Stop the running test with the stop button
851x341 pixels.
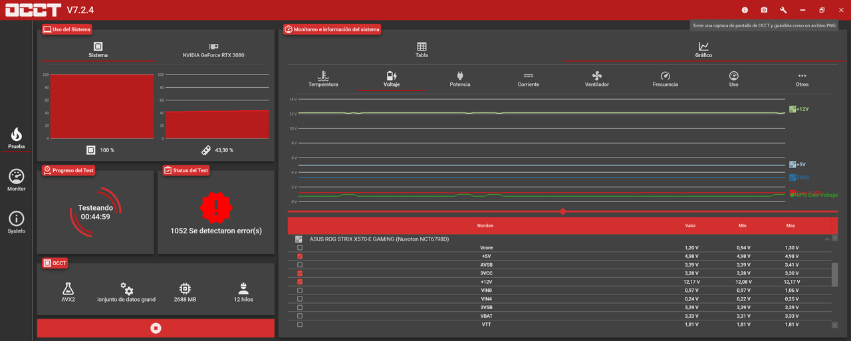click(156, 328)
